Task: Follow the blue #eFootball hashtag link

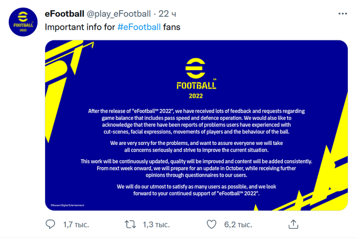Action: point(139,27)
